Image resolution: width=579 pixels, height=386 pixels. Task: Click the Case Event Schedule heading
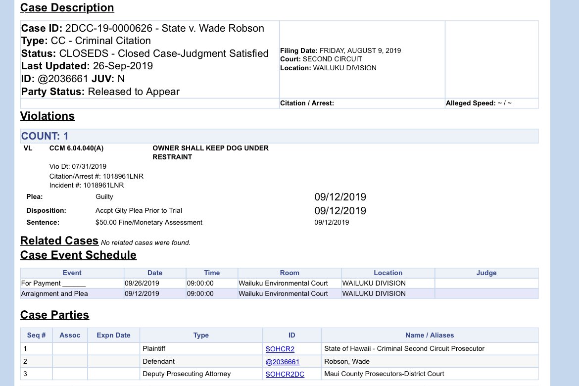click(x=78, y=255)
